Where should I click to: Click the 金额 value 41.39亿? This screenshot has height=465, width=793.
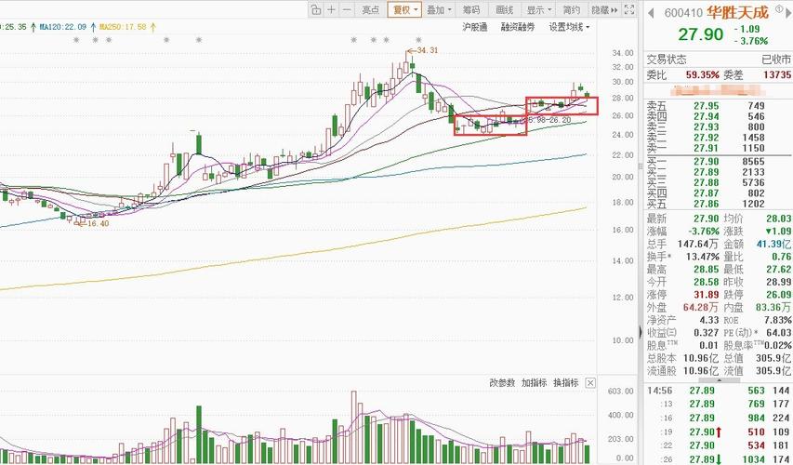[773, 244]
